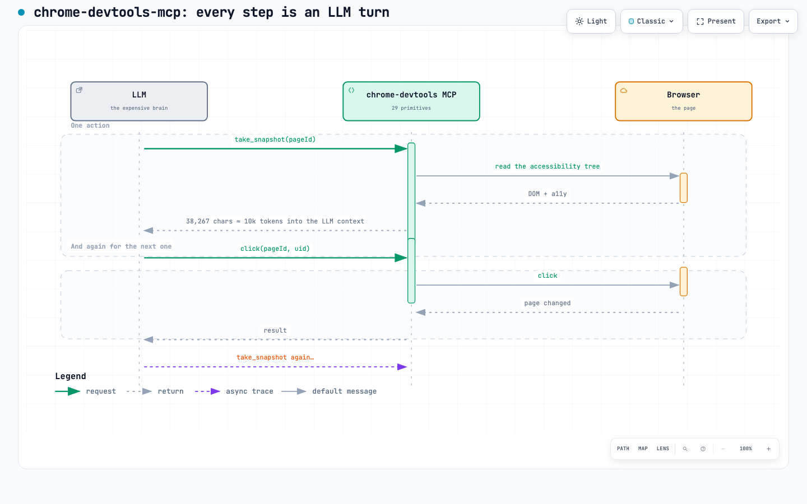Open the Classic style dropdown
This screenshot has width=807, height=504.
[651, 21]
